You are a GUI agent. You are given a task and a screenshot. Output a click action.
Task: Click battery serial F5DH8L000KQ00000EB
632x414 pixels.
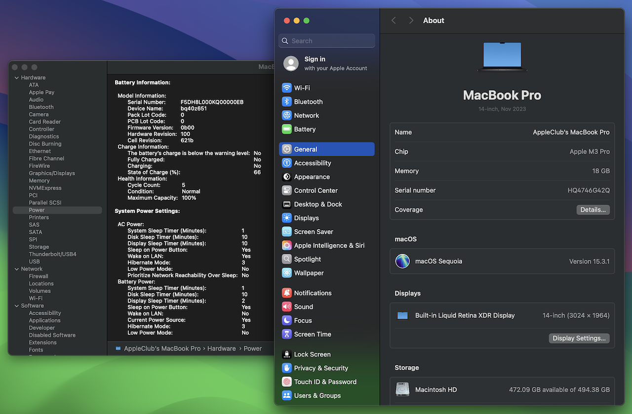212,102
